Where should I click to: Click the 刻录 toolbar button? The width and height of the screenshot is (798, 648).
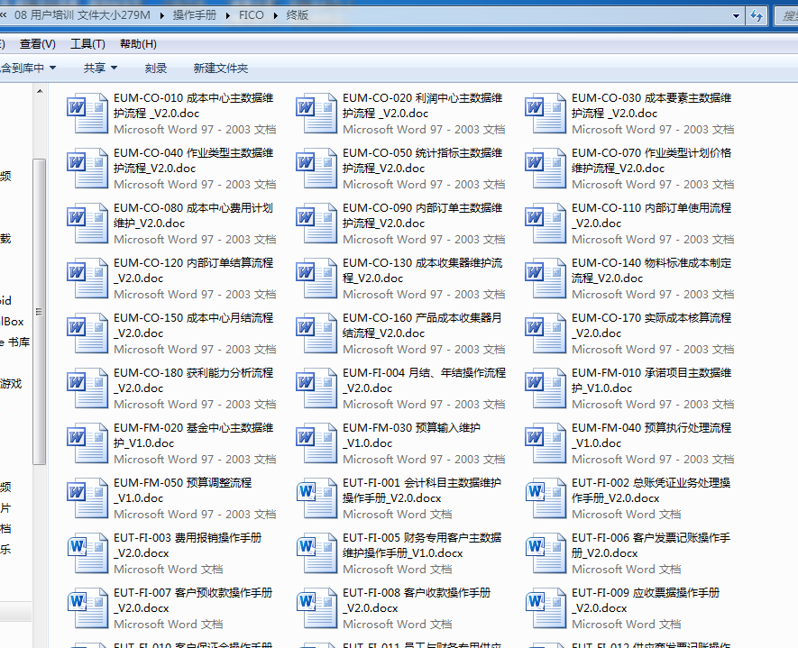tap(156, 68)
